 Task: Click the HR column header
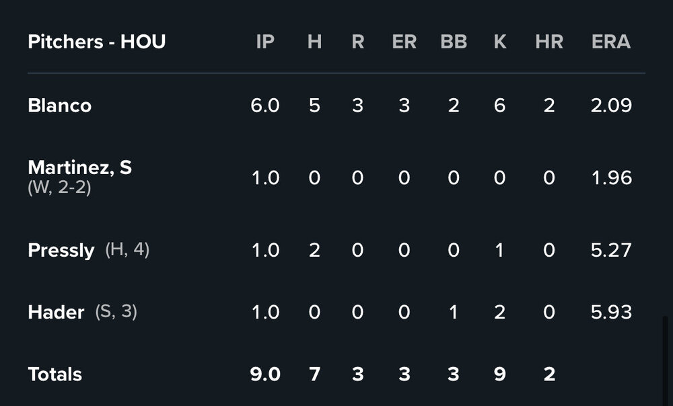(549, 42)
